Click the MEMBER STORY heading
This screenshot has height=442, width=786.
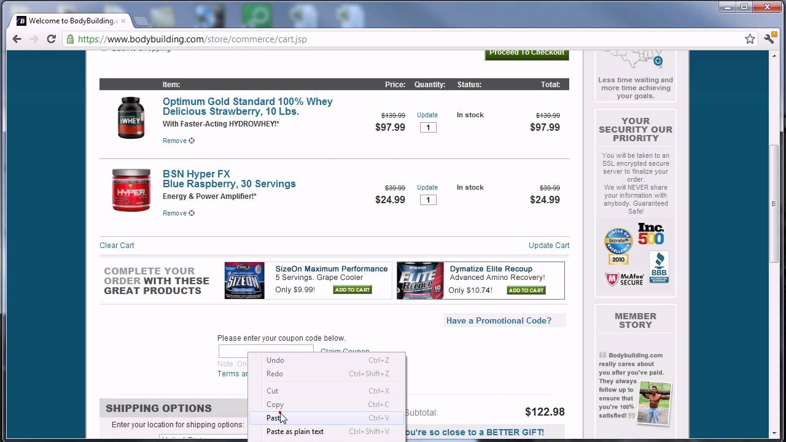tap(636, 320)
